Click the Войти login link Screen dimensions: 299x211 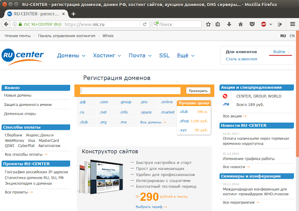tap(280, 52)
